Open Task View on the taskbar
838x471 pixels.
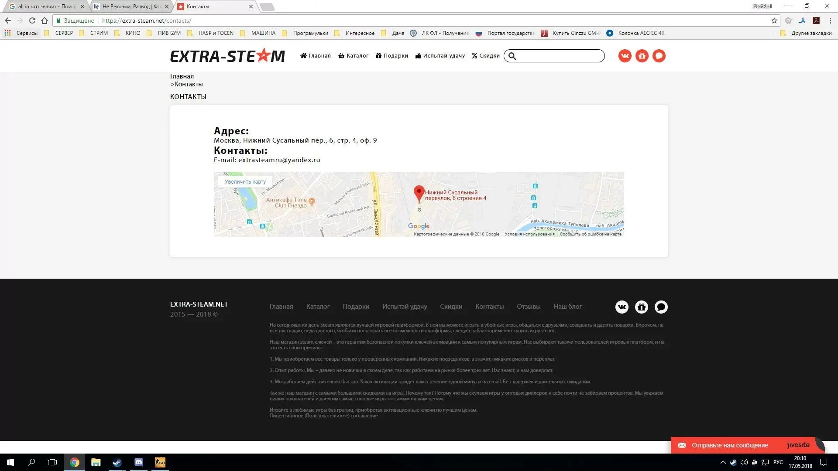point(52,462)
